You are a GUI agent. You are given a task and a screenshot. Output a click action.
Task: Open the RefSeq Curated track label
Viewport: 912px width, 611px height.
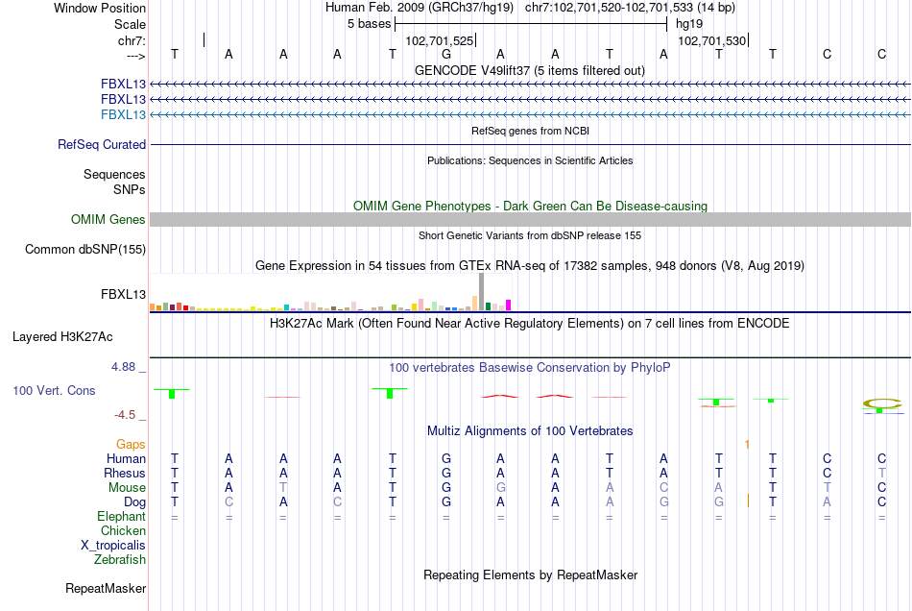(x=101, y=144)
